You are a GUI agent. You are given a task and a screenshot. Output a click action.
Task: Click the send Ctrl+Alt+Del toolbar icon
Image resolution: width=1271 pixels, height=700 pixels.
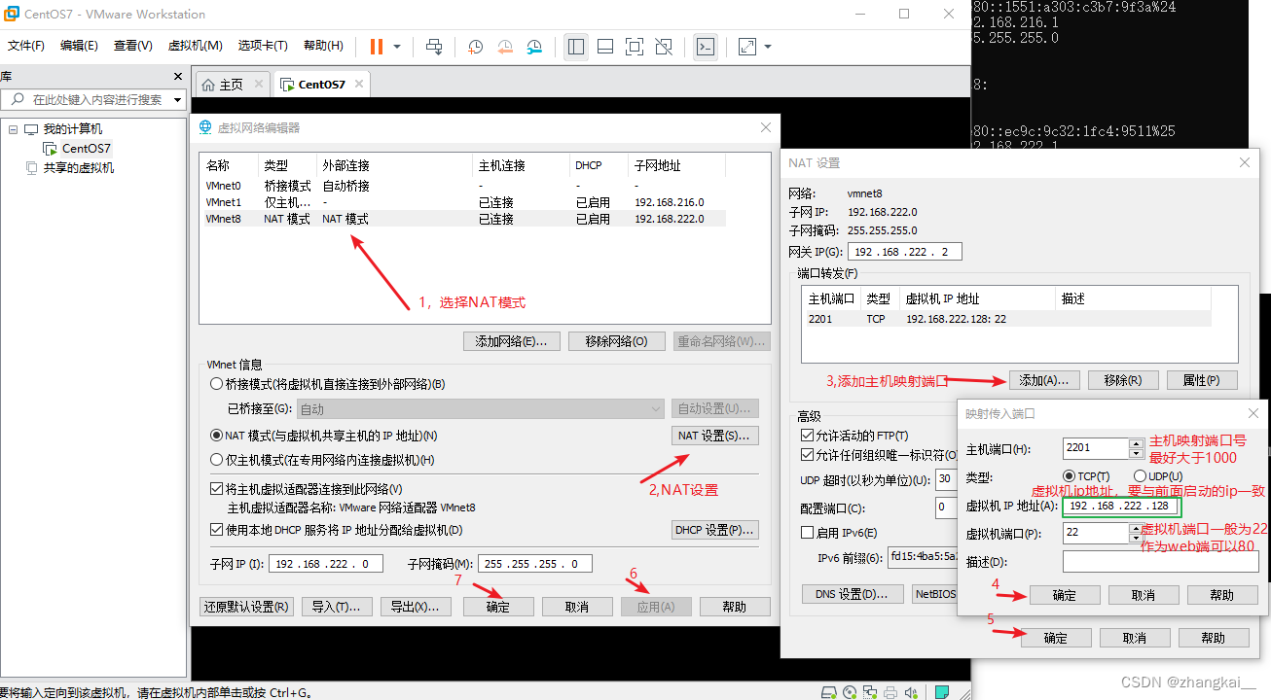coord(435,46)
